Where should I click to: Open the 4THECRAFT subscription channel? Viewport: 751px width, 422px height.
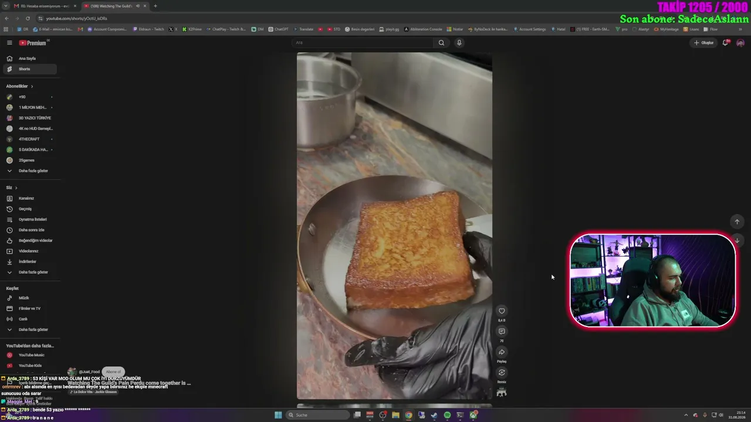click(29, 139)
